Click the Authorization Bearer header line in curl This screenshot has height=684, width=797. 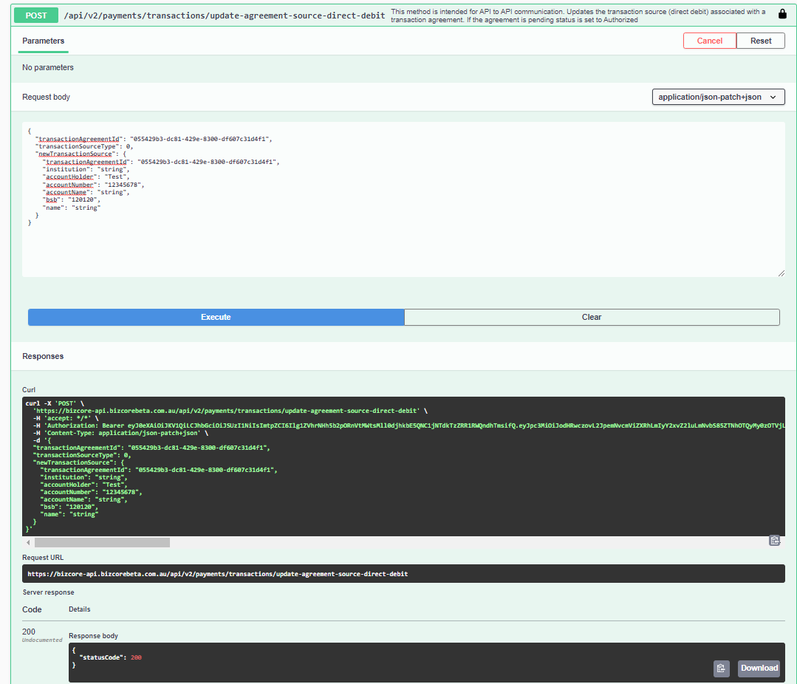point(408,425)
